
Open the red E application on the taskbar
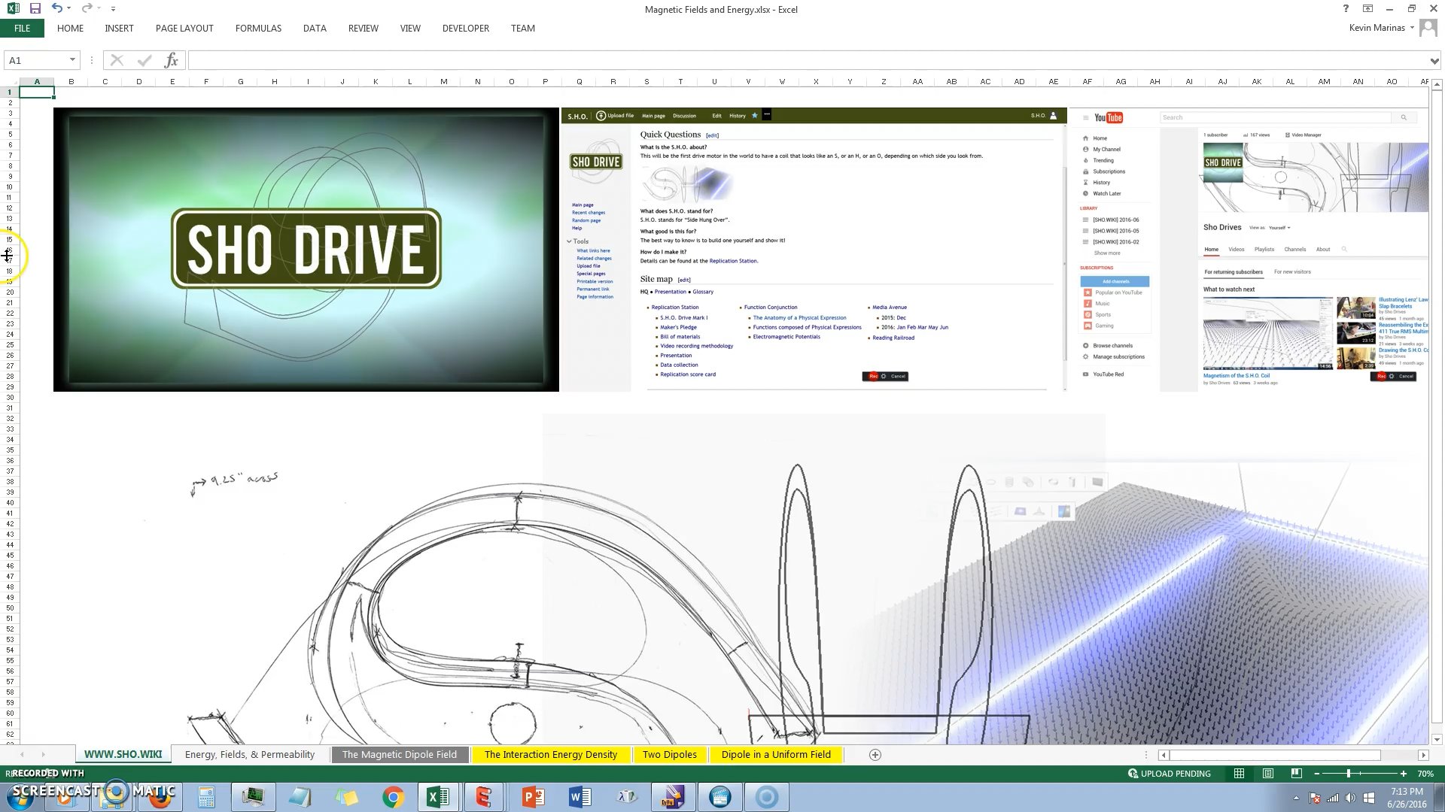click(484, 797)
